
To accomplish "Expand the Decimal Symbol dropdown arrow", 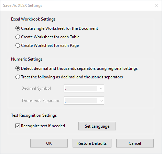I will click(x=101, y=88).
